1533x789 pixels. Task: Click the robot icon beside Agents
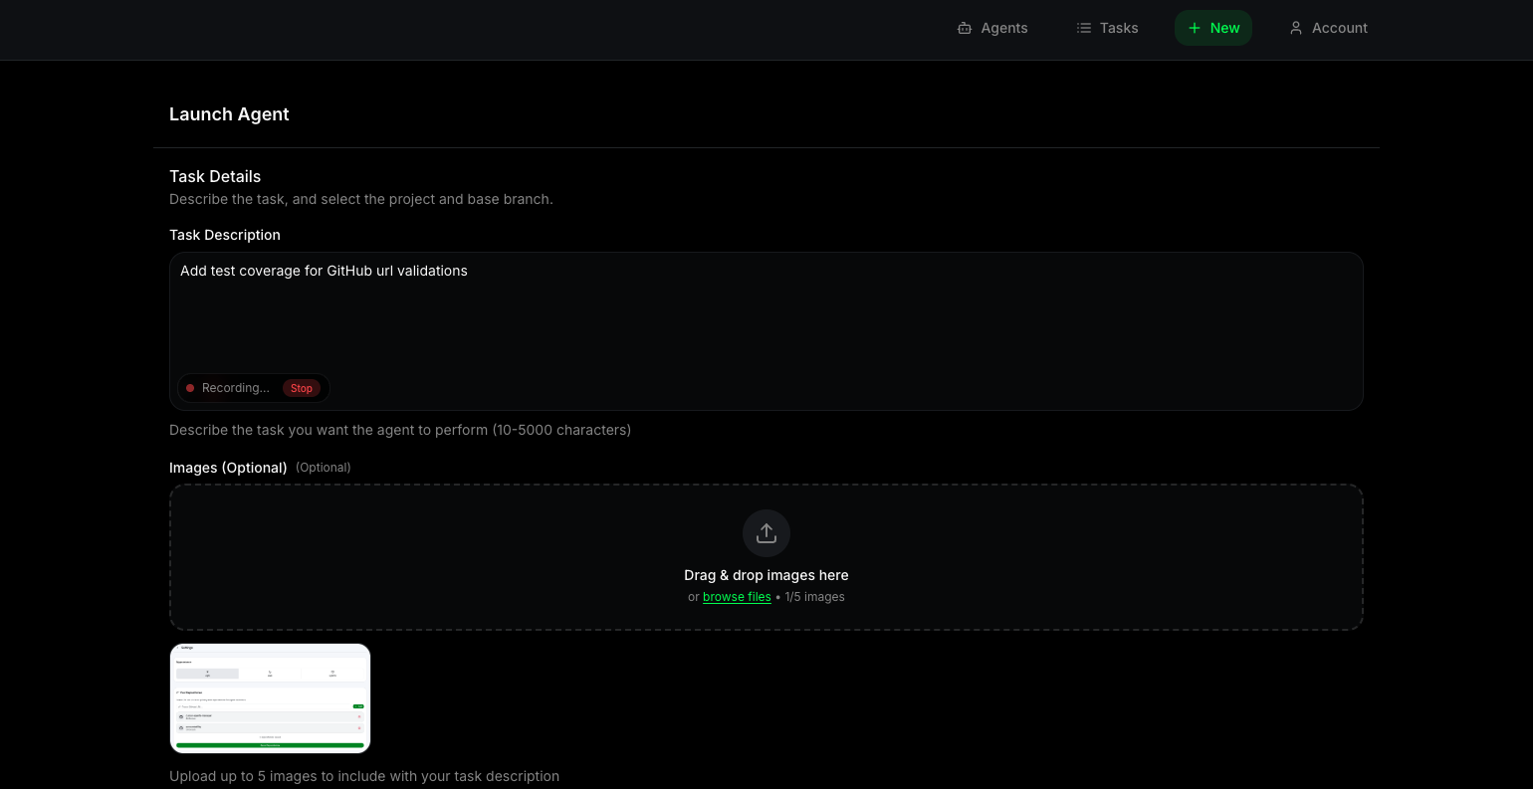pos(964,28)
